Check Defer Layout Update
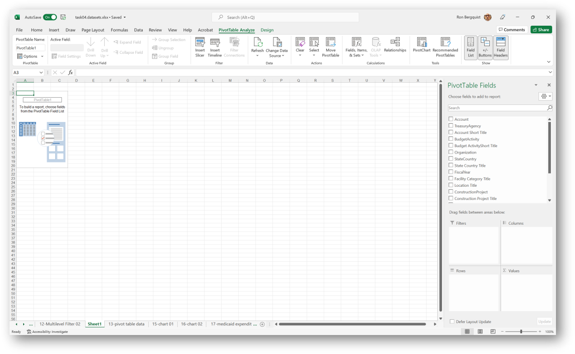This screenshot has width=575, height=354. 452,321
